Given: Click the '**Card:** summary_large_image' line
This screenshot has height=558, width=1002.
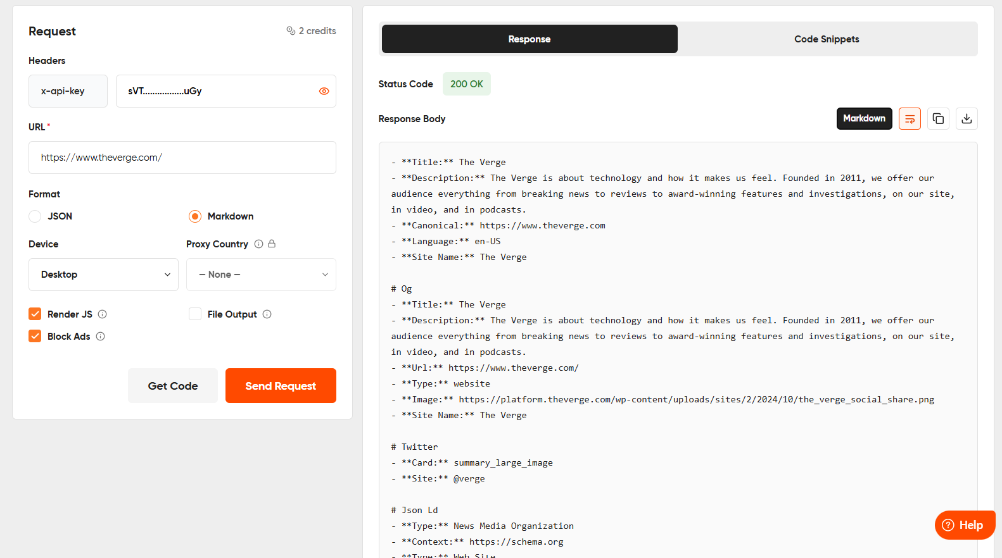Looking at the screenshot, I should [472, 462].
